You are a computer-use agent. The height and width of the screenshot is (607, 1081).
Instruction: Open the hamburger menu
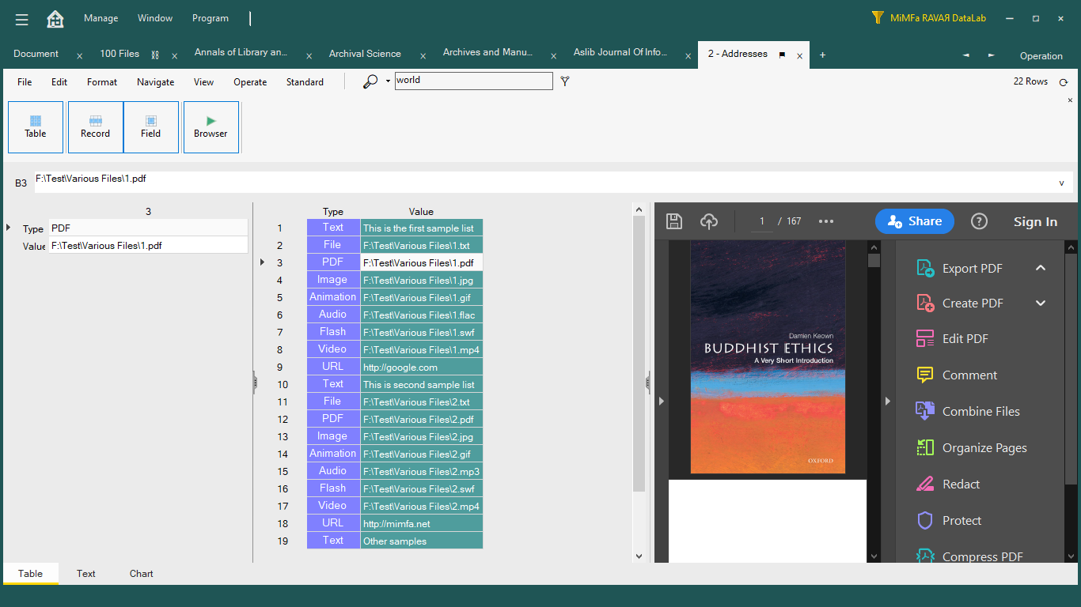click(x=22, y=19)
